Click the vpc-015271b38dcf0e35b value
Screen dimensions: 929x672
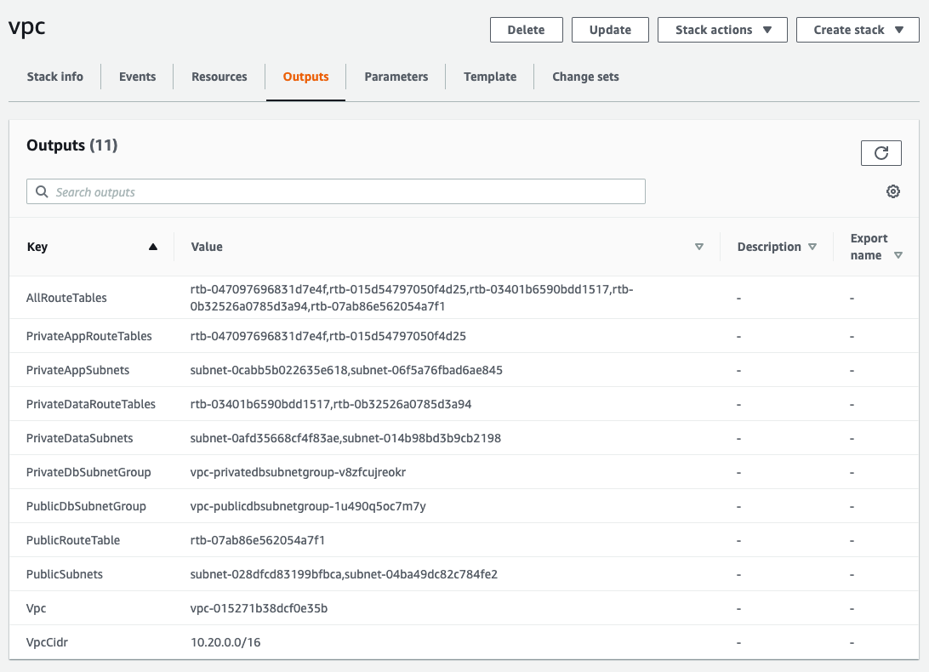pyautogui.click(x=259, y=608)
